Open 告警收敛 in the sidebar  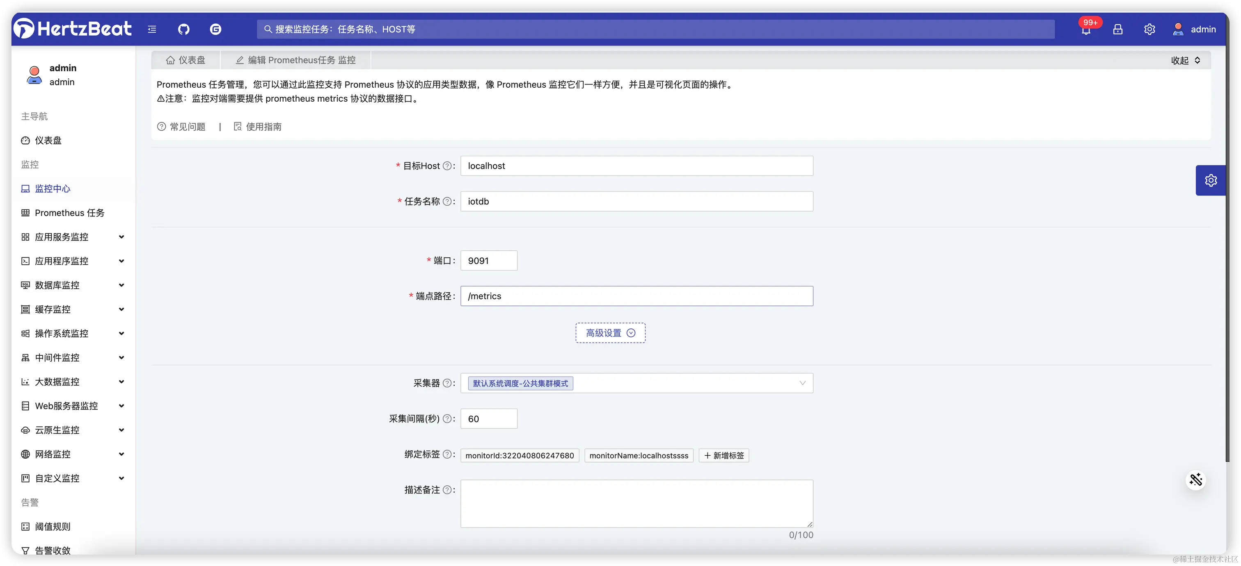coord(72,550)
